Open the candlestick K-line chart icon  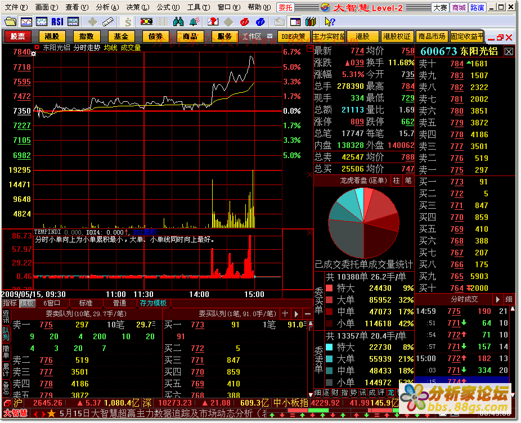tap(42, 22)
